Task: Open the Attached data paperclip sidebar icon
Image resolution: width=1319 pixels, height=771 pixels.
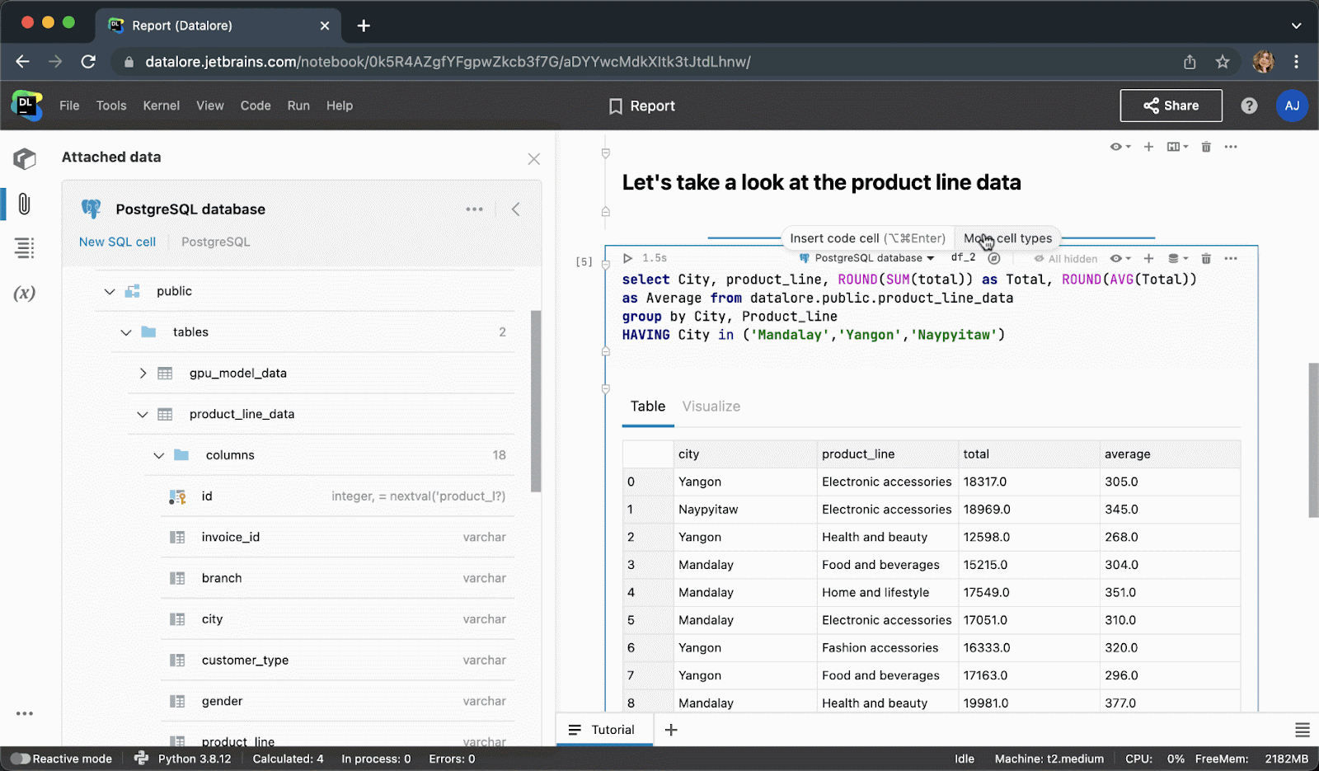Action: click(x=24, y=204)
